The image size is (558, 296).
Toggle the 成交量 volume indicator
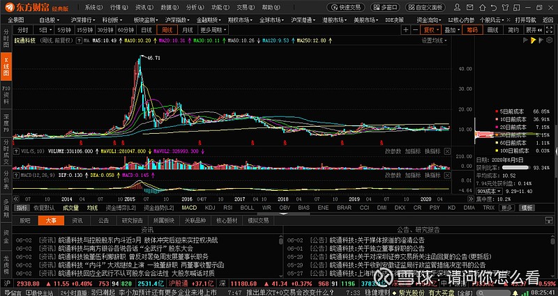70,208
